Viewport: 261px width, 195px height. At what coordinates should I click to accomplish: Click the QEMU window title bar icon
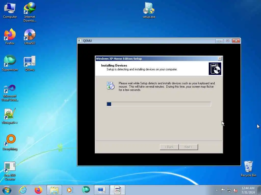point(80,41)
